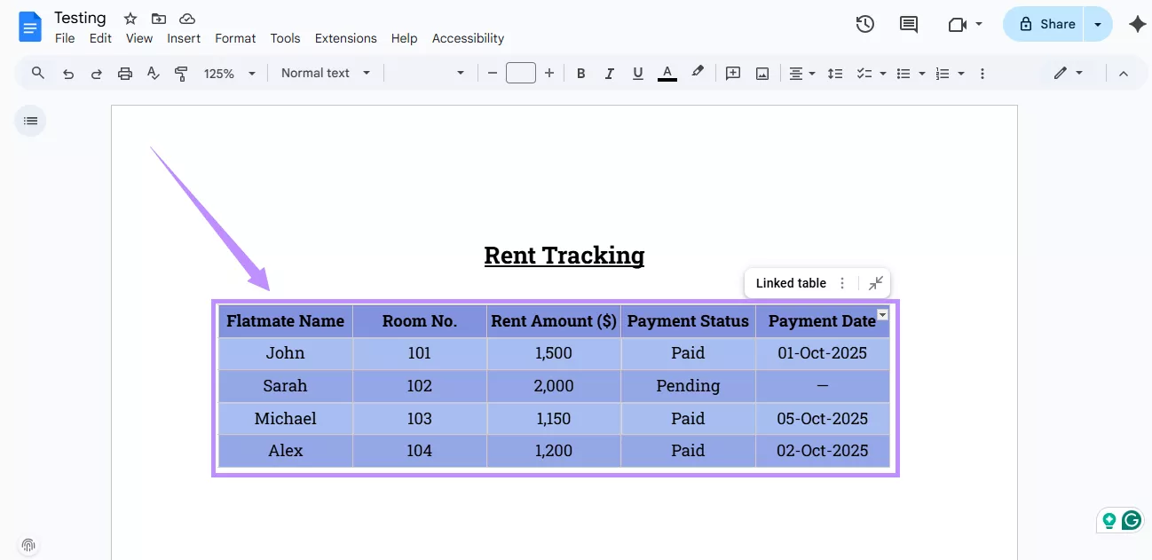The width and height of the screenshot is (1152, 560).
Task: Open the Payment Date column dropdown
Action: coord(882,314)
